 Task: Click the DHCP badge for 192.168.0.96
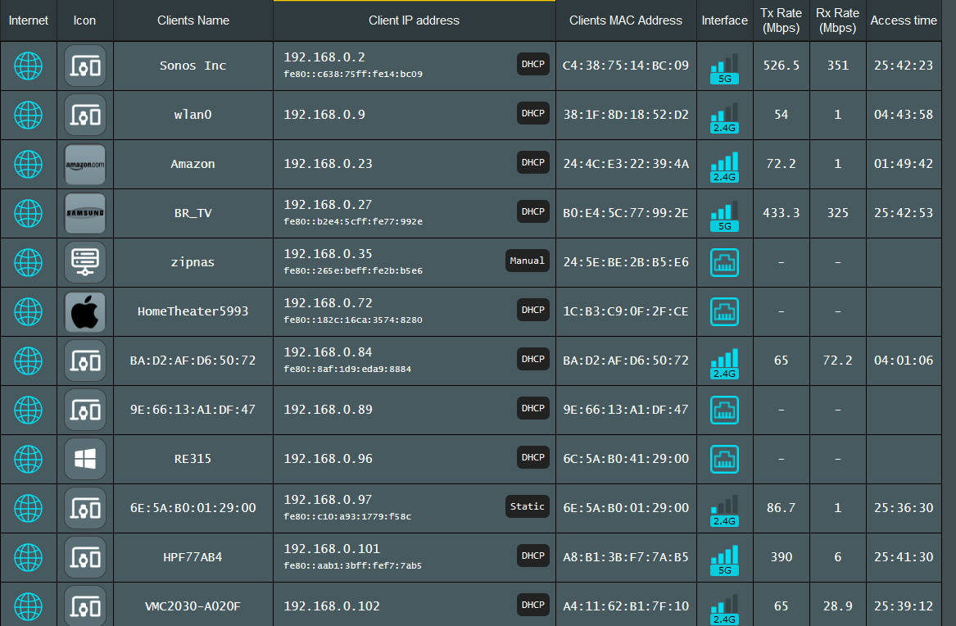click(532, 457)
